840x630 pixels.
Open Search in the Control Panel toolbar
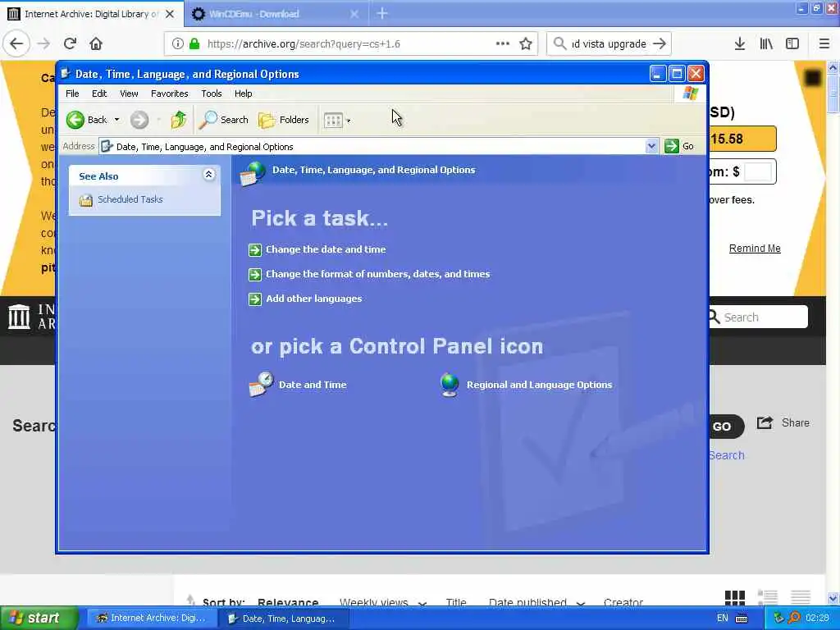click(x=223, y=120)
